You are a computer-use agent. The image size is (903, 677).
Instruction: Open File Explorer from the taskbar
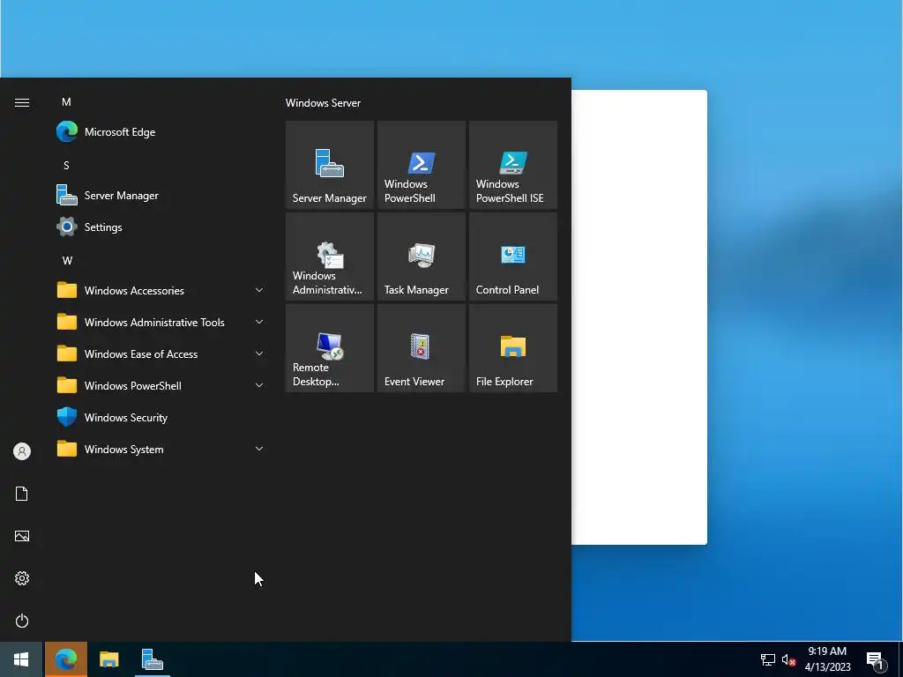point(108,659)
